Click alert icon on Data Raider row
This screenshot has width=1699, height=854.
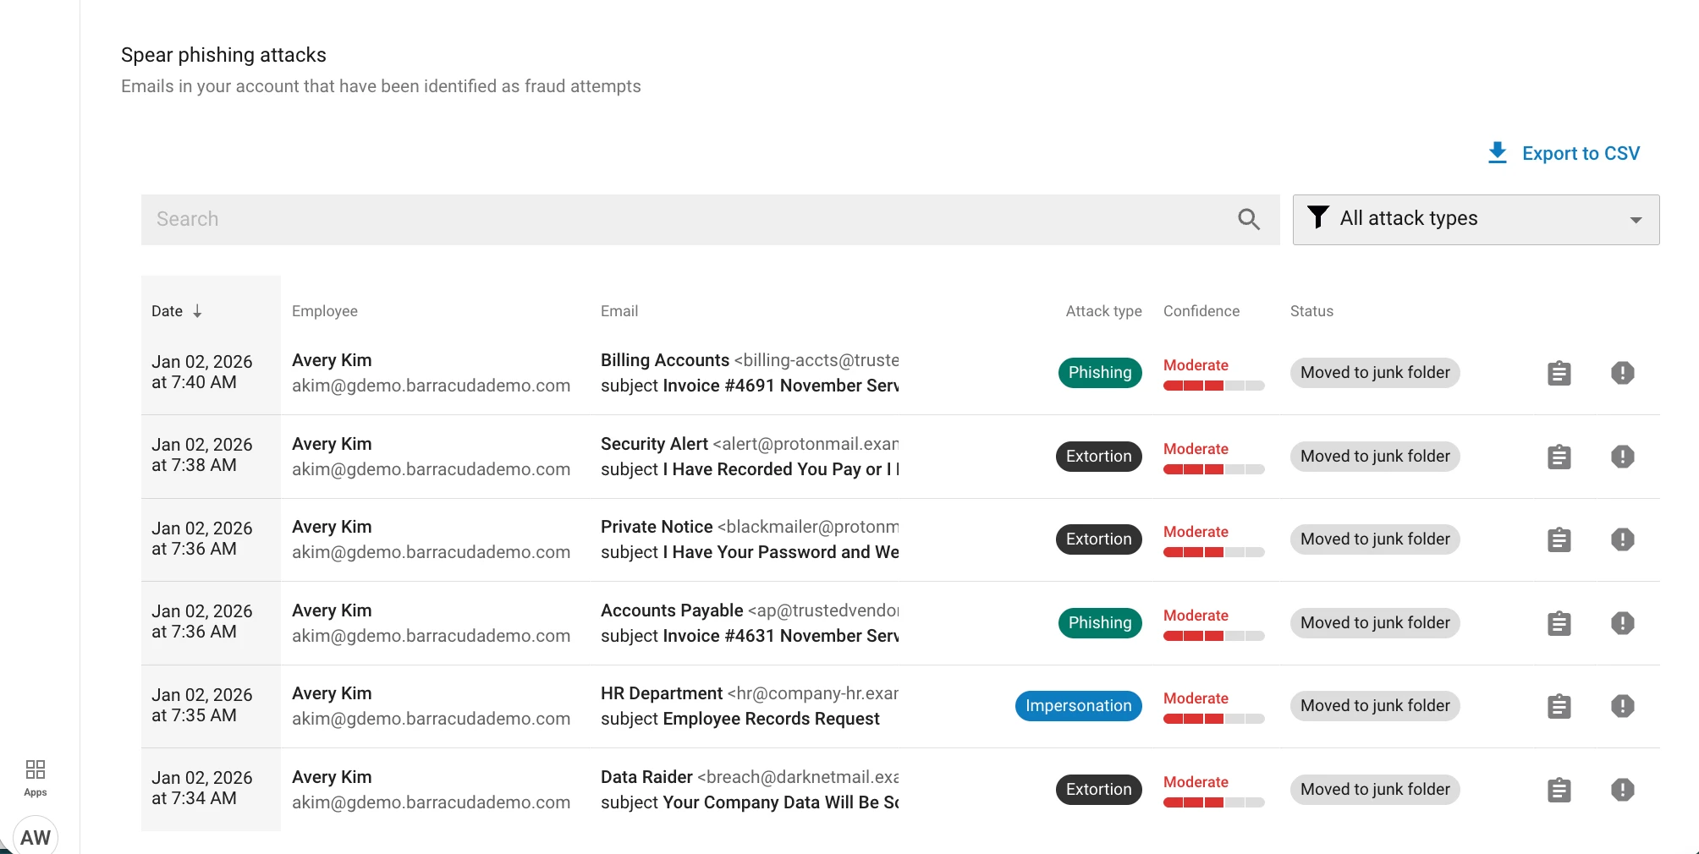[1622, 790]
